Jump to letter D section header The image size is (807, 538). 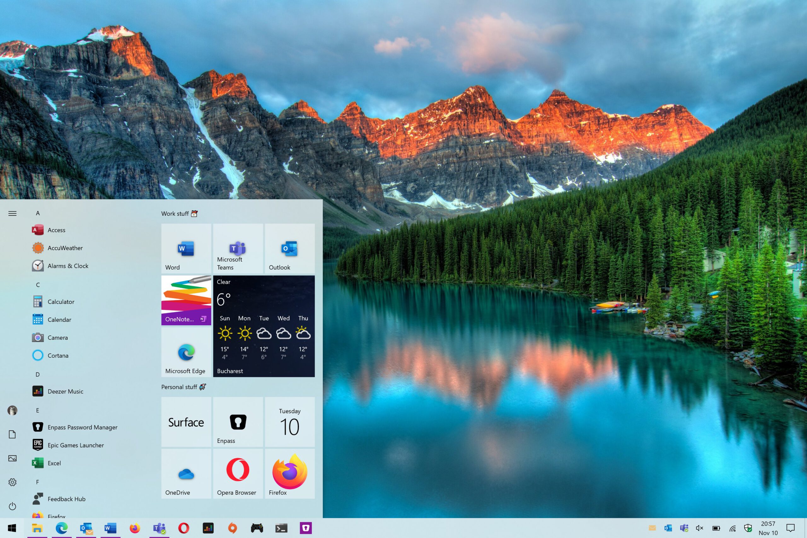coord(38,374)
